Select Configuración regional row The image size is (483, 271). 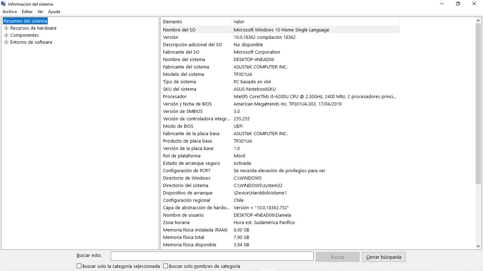pos(280,200)
